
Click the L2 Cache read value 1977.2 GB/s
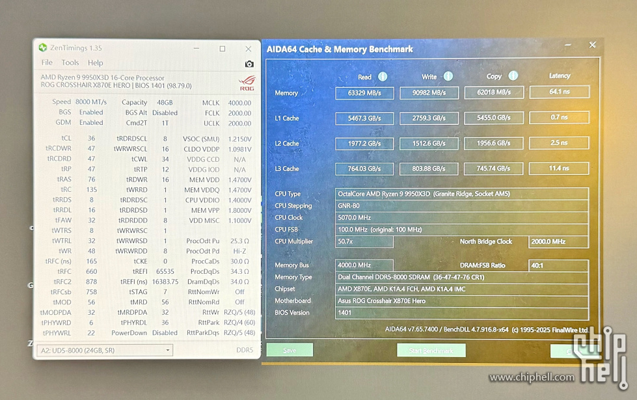tap(364, 144)
